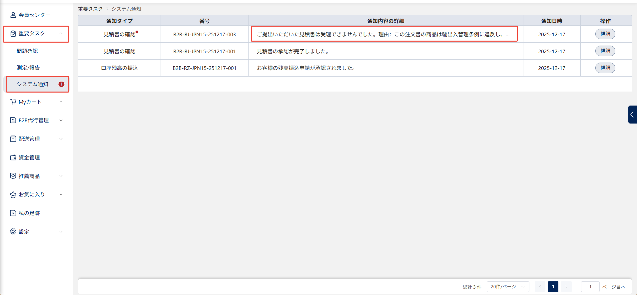637x295 pixels.
Task: Expand the Myカート chevron
Action: [x=61, y=102]
